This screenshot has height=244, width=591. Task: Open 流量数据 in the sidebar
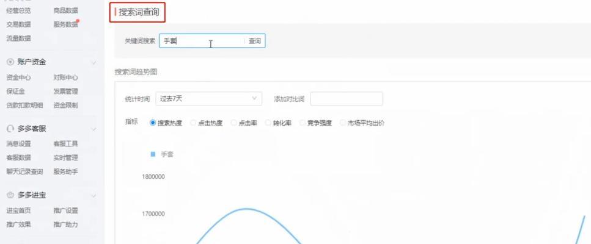tap(18, 38)
